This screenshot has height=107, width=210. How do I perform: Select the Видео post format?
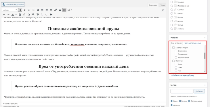tap(172, 17)
